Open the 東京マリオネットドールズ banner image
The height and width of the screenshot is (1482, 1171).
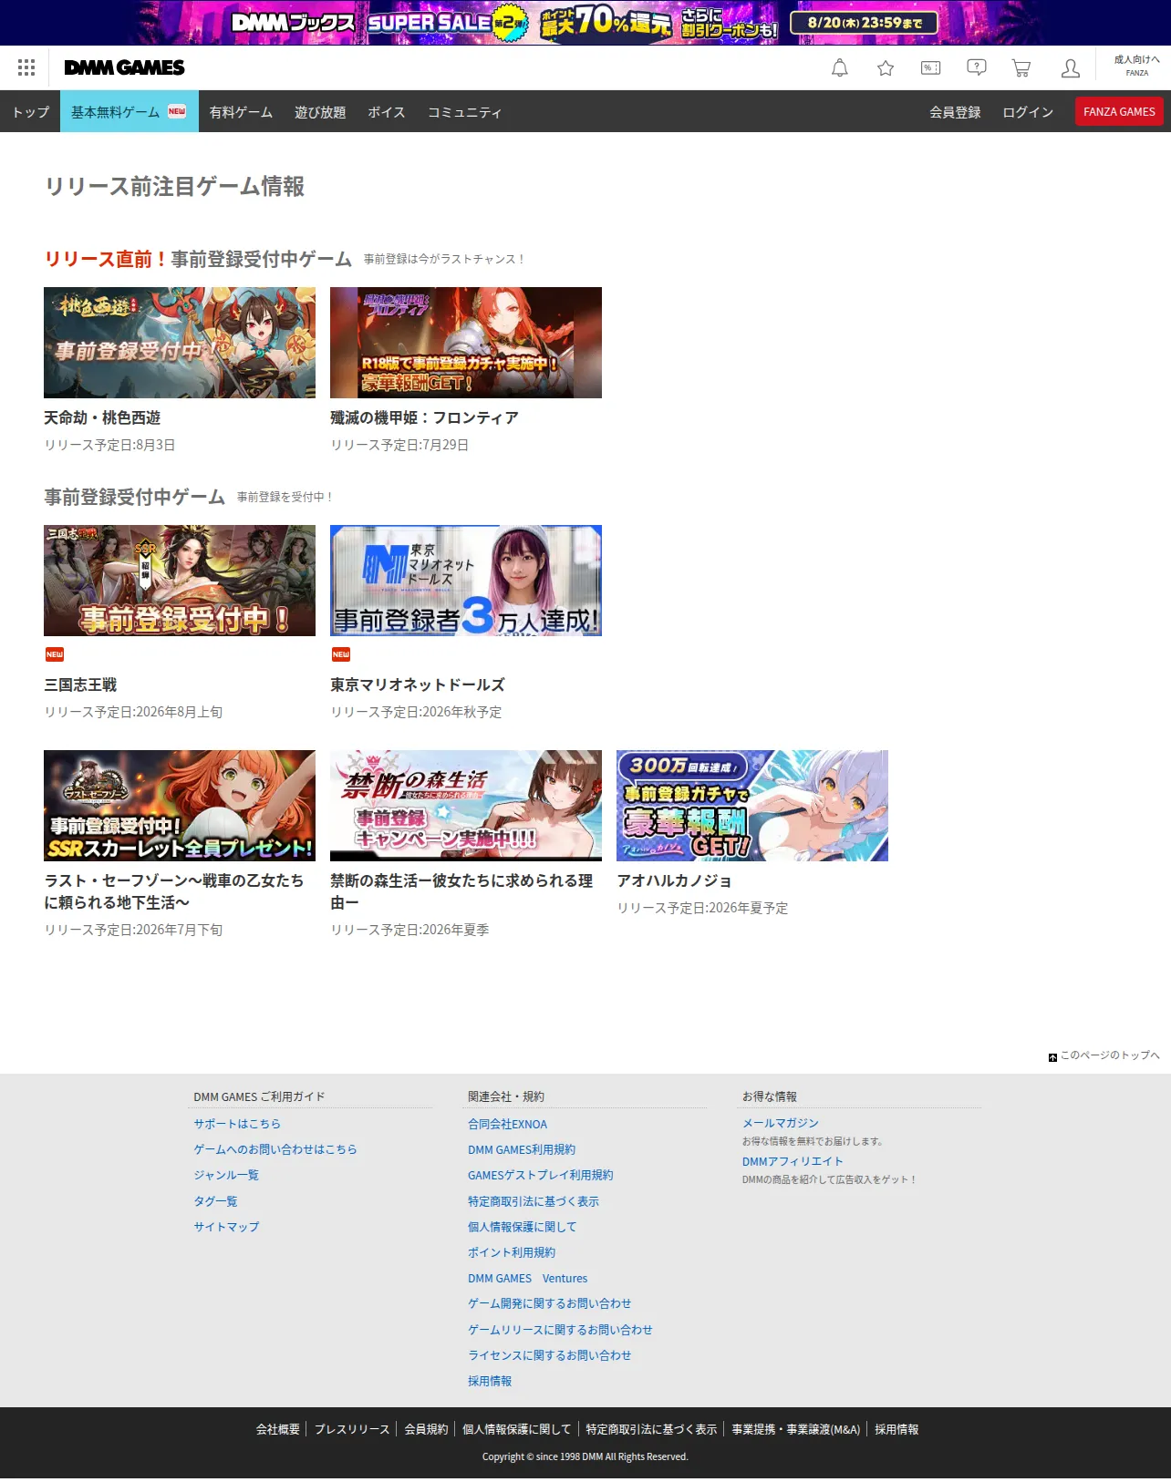(x=466, y=581)
